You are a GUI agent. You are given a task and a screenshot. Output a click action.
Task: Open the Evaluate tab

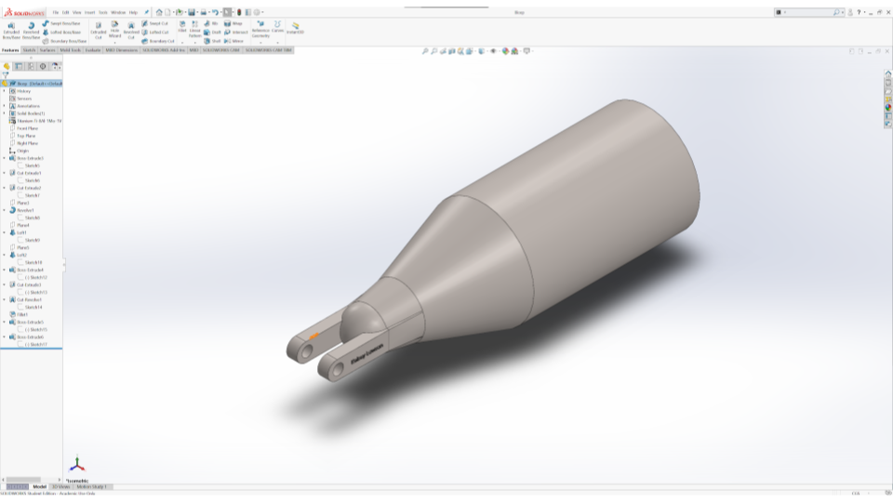pyautogui.click(x=93, y=50)
